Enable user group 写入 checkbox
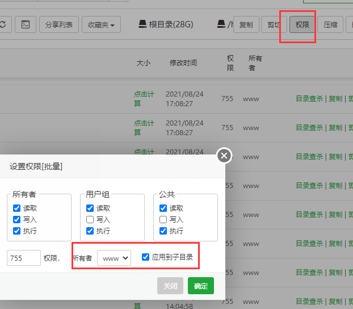Image resolution: width=353 pixels, height=309 pixels. tap(90, 219)
